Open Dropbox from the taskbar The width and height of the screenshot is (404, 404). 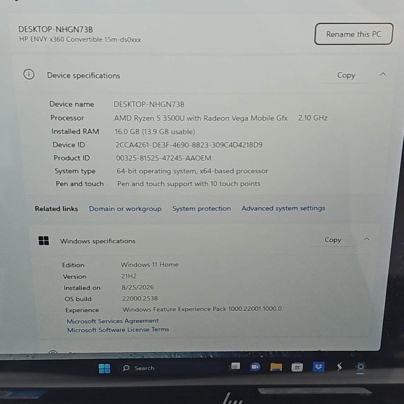318,367
